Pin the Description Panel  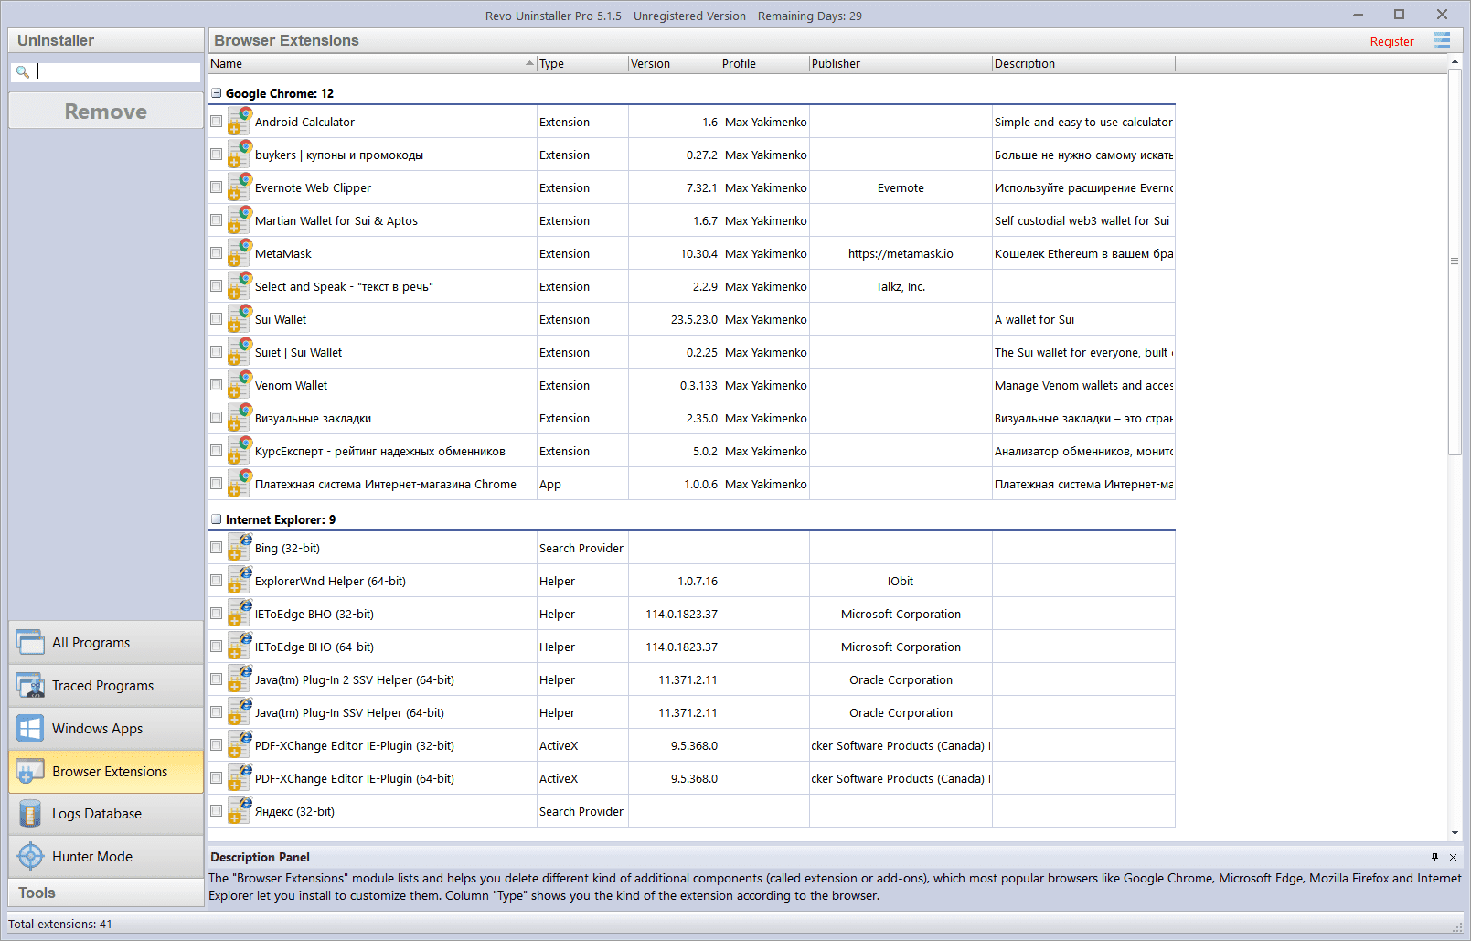(x=1434, y=857)
